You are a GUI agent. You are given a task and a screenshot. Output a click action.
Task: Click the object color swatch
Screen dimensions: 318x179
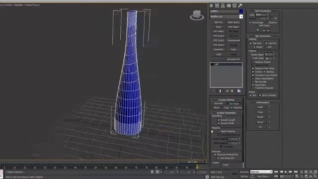tap(241, 11)
